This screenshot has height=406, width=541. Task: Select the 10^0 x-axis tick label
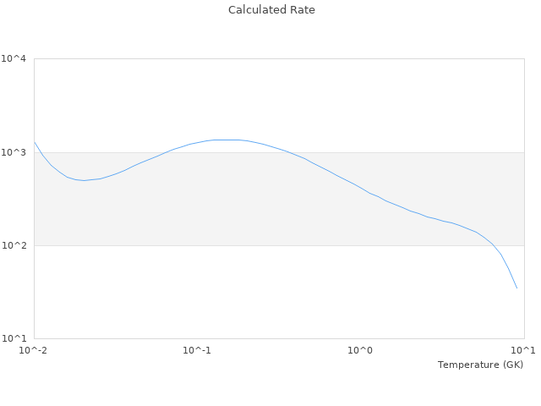click(361, 350)
